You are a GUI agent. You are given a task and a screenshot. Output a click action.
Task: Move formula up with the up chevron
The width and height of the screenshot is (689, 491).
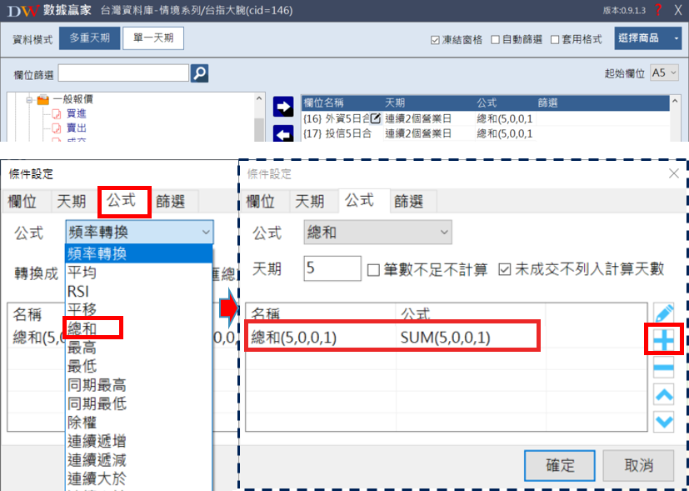tap(664, 394)
